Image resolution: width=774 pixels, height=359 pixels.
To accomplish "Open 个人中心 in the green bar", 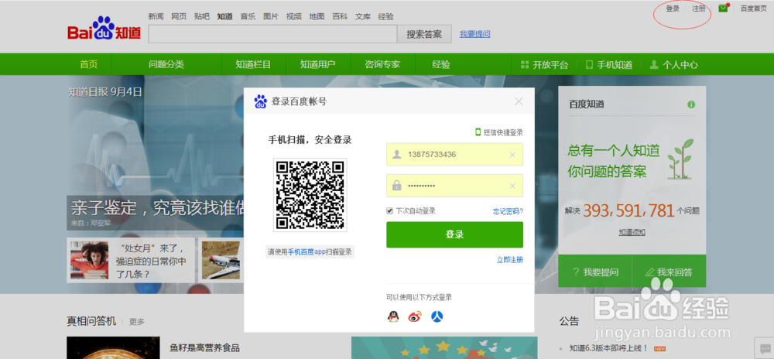I will [x=674, y=65].
